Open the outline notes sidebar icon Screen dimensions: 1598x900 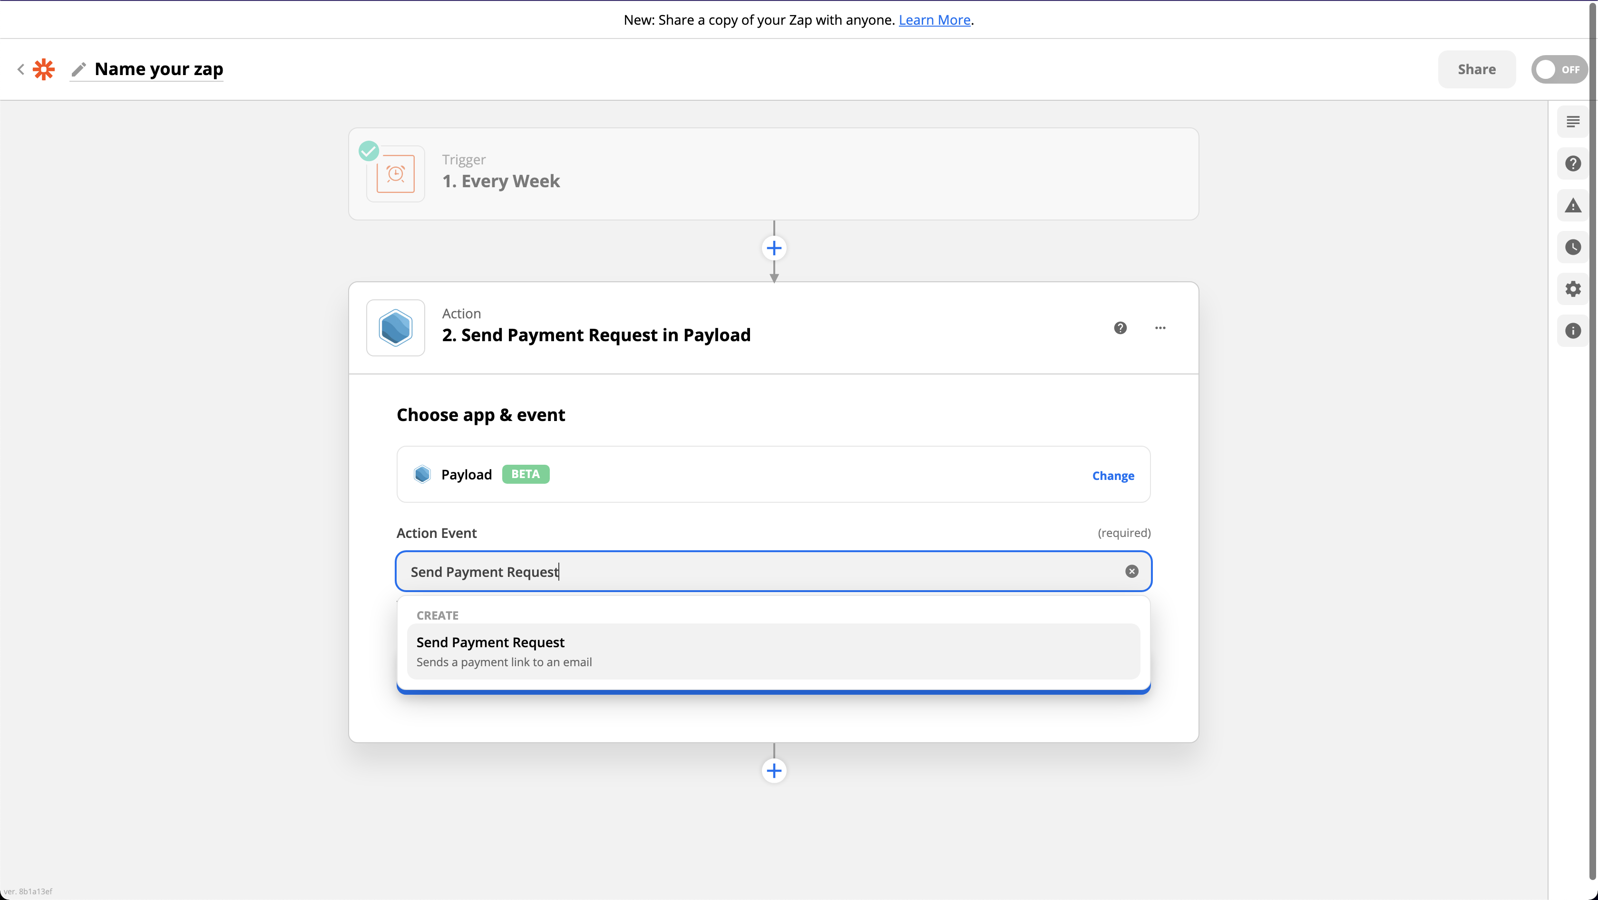1573,122
